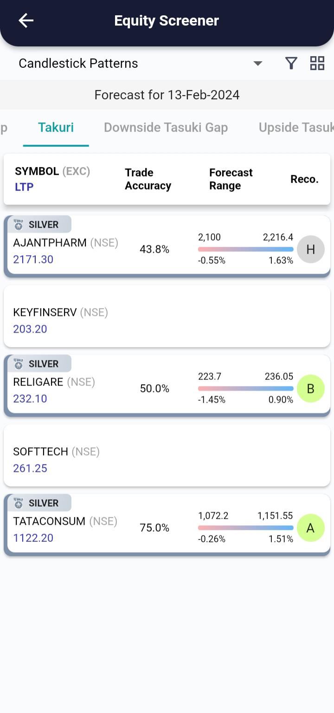This screenshot has width=334, height=713.
Task: Select the Takuri tab
Action: coord(56,128)
